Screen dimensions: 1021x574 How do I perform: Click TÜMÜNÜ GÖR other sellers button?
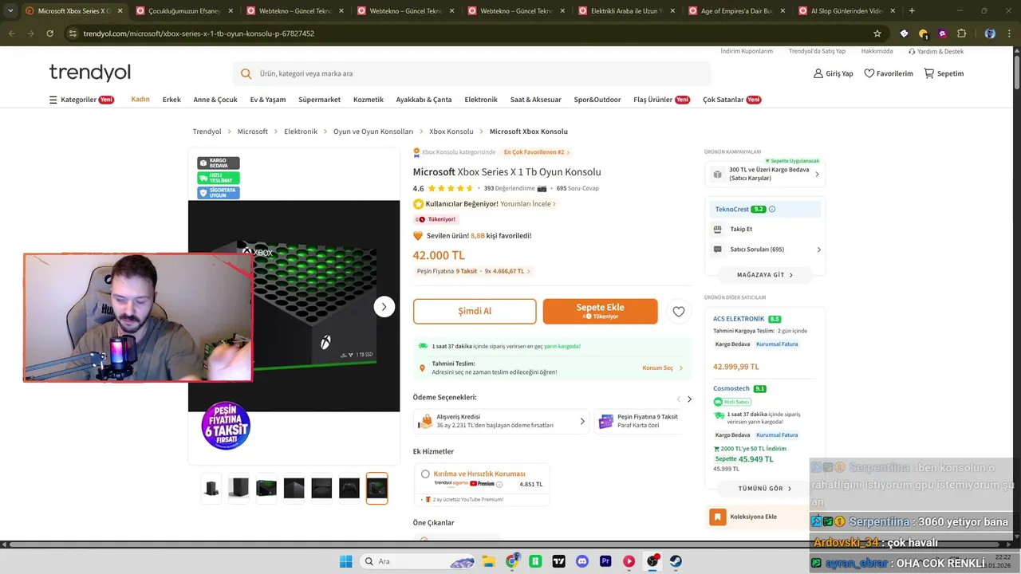click(765, 489)
